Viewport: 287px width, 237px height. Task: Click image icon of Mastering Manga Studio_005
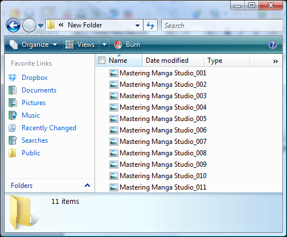coord(114,119)
